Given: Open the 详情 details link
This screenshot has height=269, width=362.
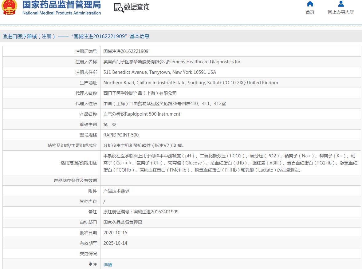Looking at the screenshot, I should point(108,265).
